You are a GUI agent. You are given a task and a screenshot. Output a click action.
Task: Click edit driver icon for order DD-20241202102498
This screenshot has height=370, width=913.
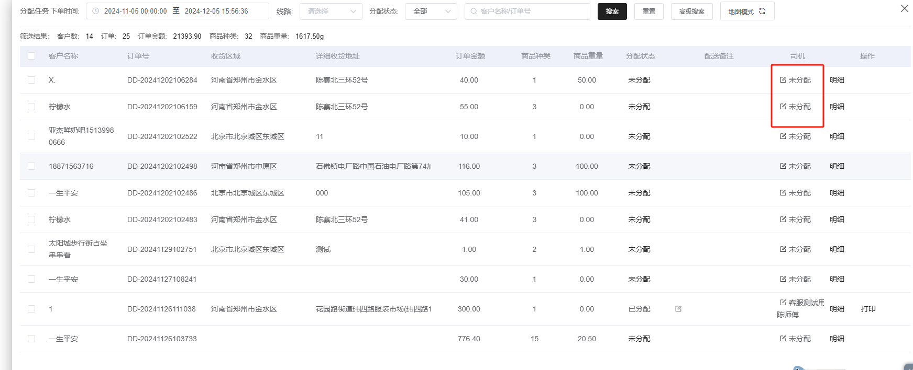click(783, 166)
